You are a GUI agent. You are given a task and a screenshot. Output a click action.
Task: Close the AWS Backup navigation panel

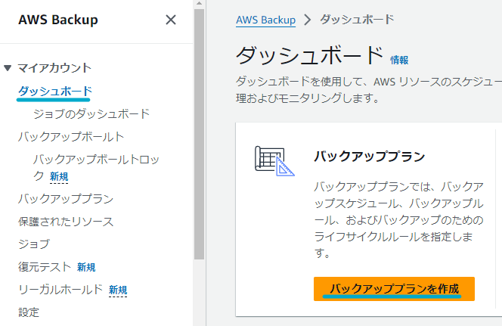pos(171,20)
